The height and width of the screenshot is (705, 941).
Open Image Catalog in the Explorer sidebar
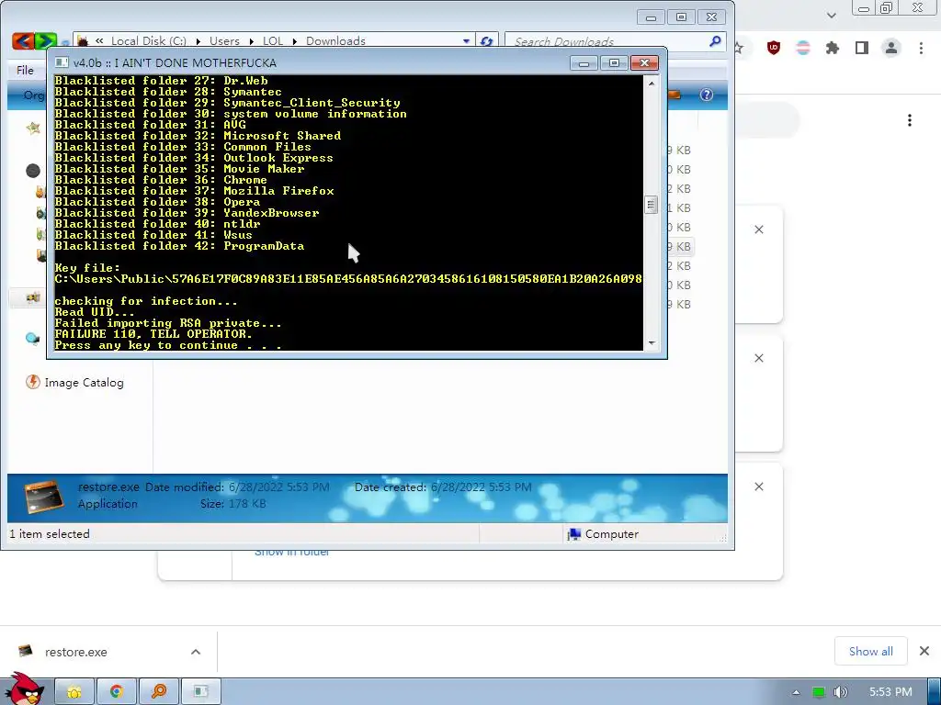click(75, 383)
